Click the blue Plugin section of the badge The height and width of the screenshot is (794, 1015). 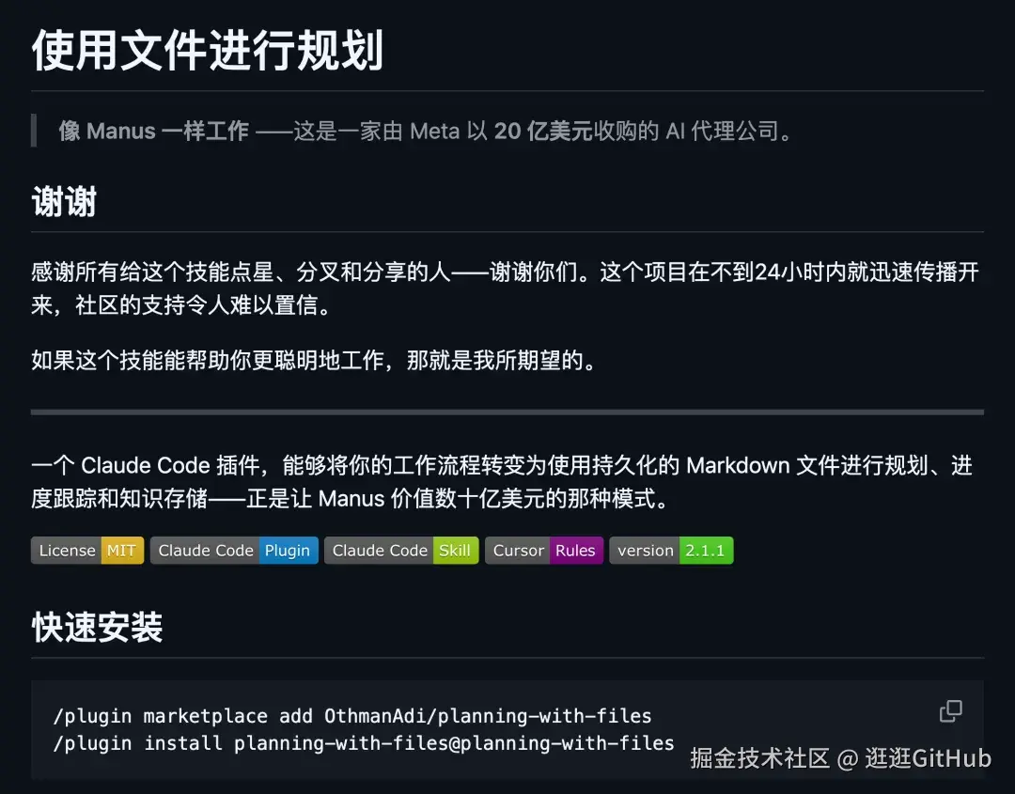[x=289, y=551]
